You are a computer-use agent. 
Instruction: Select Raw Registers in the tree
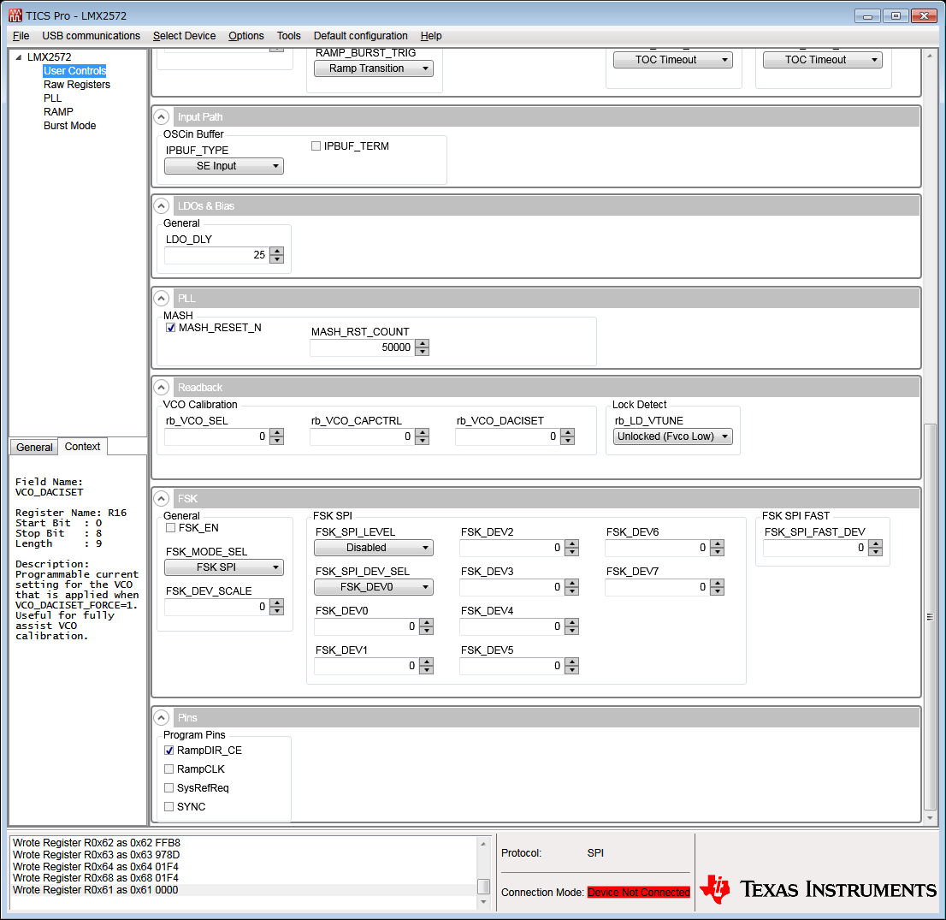coord(77,85)
